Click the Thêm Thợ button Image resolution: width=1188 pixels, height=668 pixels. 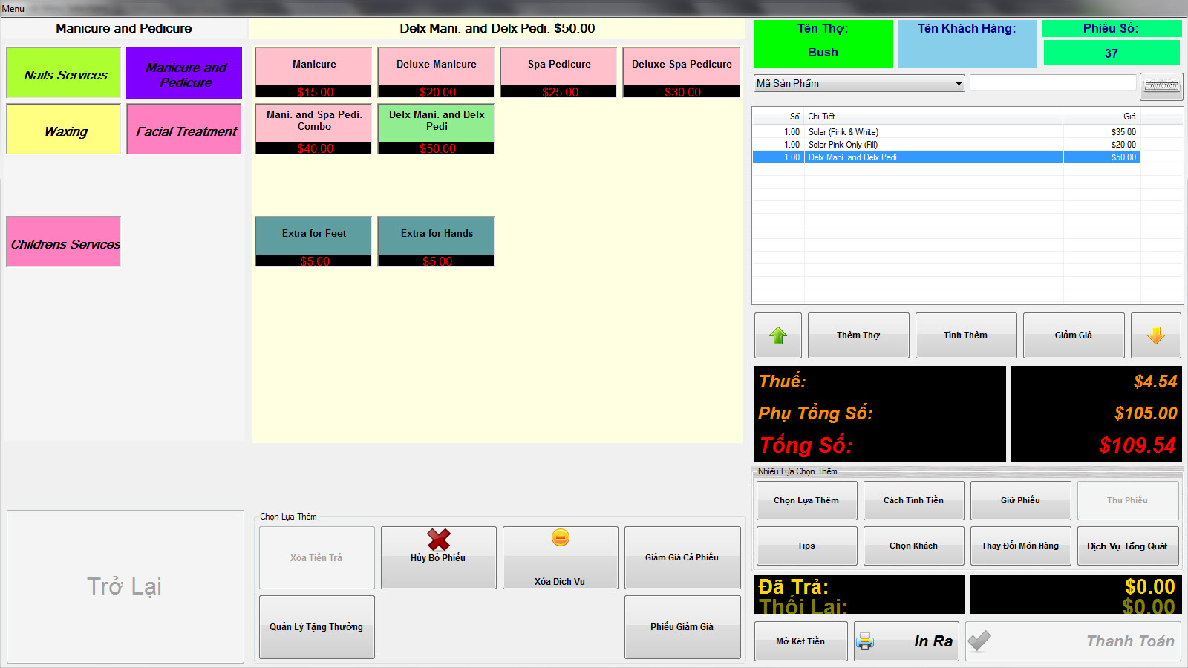(858, 335)
